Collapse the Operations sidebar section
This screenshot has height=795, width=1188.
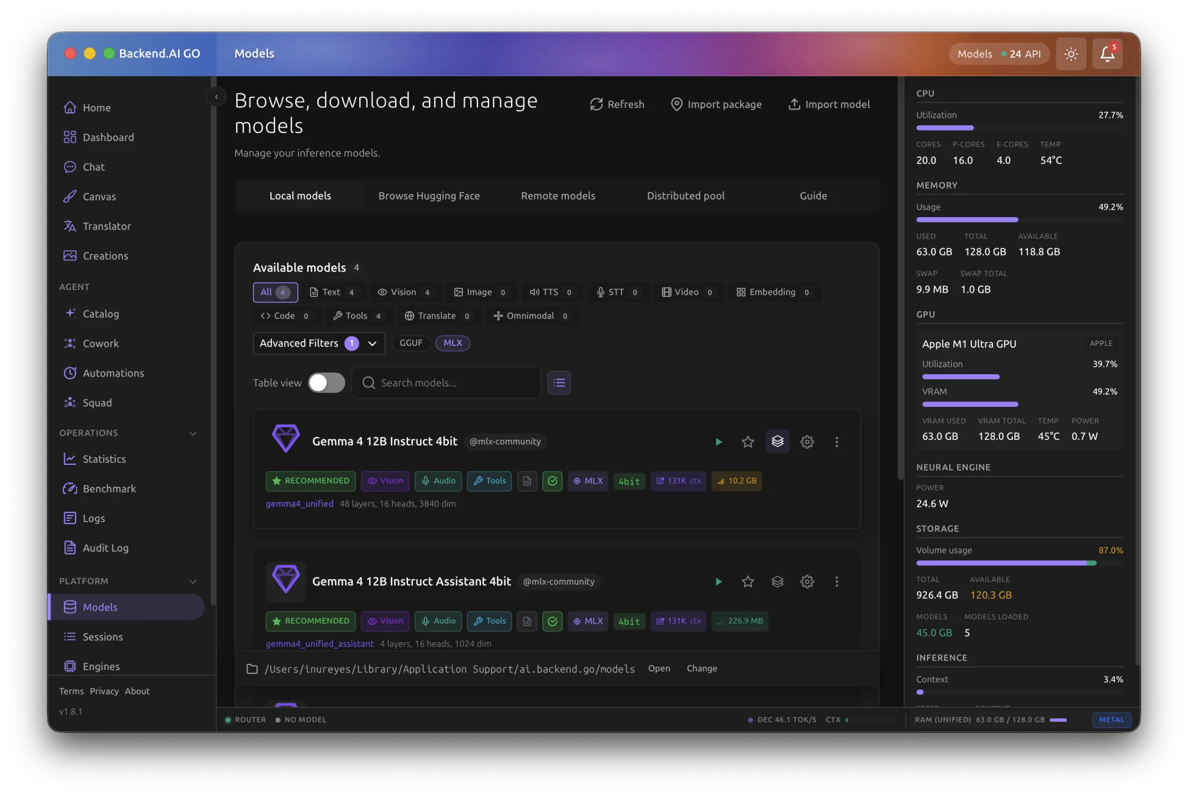click(193, 433)
